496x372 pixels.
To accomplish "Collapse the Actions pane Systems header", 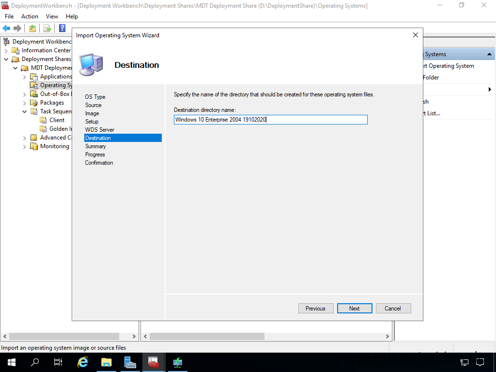I will pos(489,54).
